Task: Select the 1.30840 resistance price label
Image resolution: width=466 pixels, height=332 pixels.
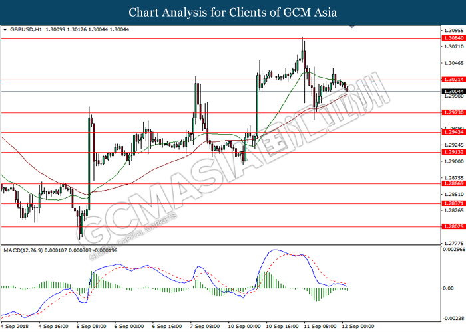Action: 453,38
